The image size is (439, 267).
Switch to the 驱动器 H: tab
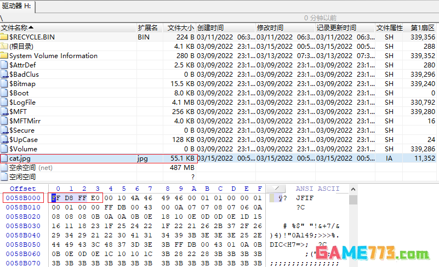tap(16, 5)
